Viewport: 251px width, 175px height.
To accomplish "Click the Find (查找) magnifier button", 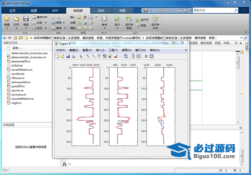I will [x=57, y=28].
